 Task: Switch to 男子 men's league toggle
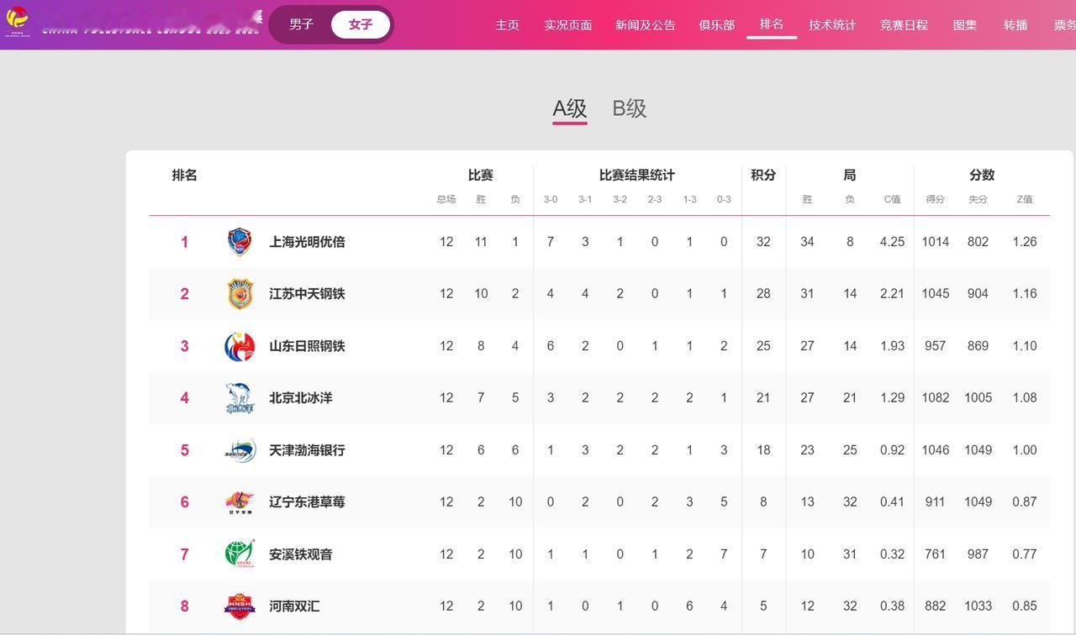click(301, 24)
